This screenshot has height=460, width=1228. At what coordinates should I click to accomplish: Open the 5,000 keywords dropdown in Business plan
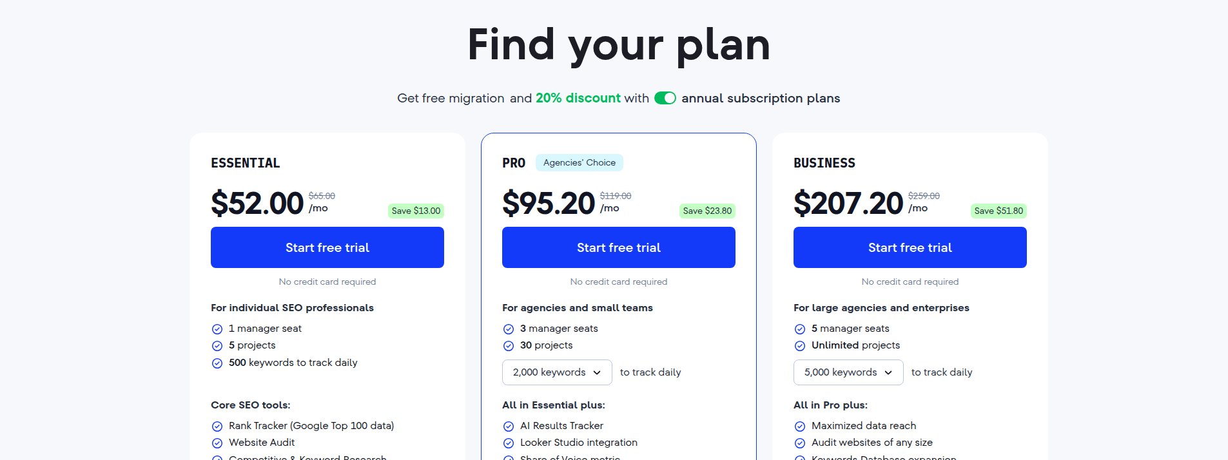(x=848, y=372)
